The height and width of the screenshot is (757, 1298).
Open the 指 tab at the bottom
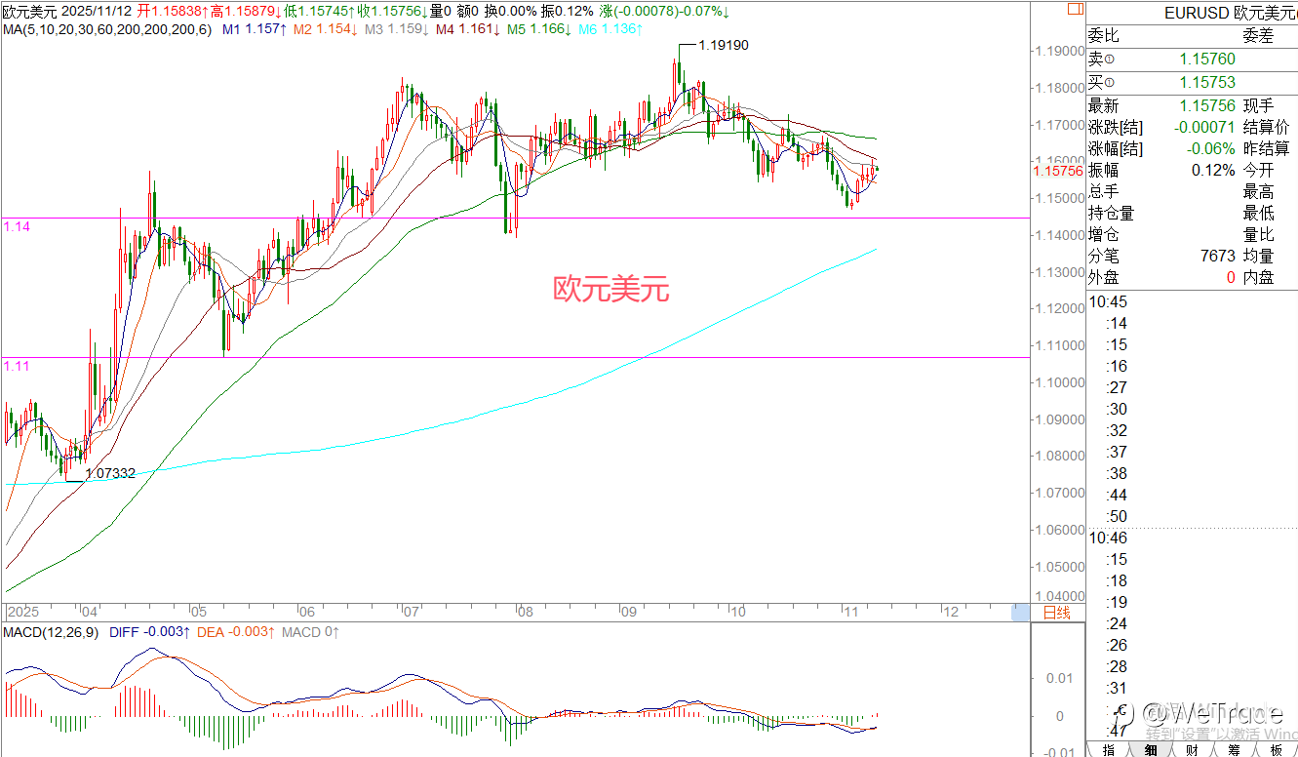point(1109,749)
